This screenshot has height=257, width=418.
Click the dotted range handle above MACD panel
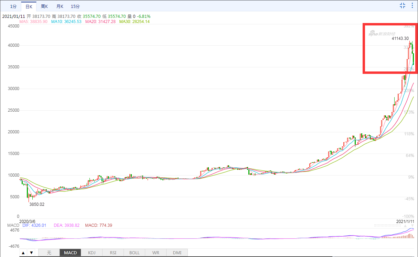388,225
